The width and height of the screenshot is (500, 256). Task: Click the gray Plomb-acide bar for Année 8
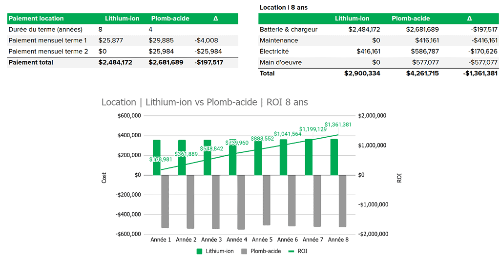coord(342,201)
